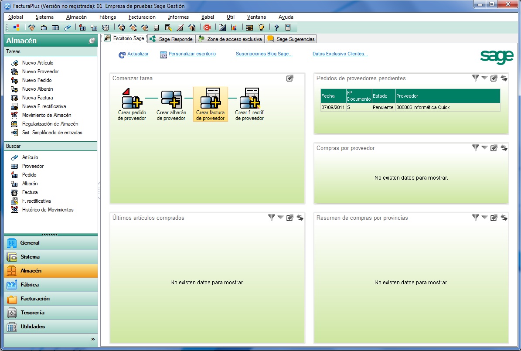Collapse the sidebar with the splitter handle
The height and width of the screenshot is (351, 521).
point(99,191)
